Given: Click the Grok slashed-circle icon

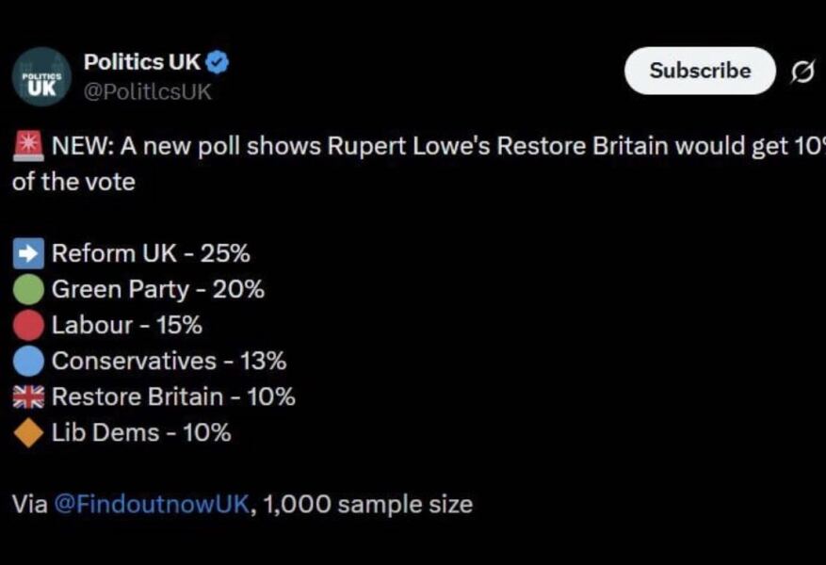Looking at the screenshot, I should point(802,73).
